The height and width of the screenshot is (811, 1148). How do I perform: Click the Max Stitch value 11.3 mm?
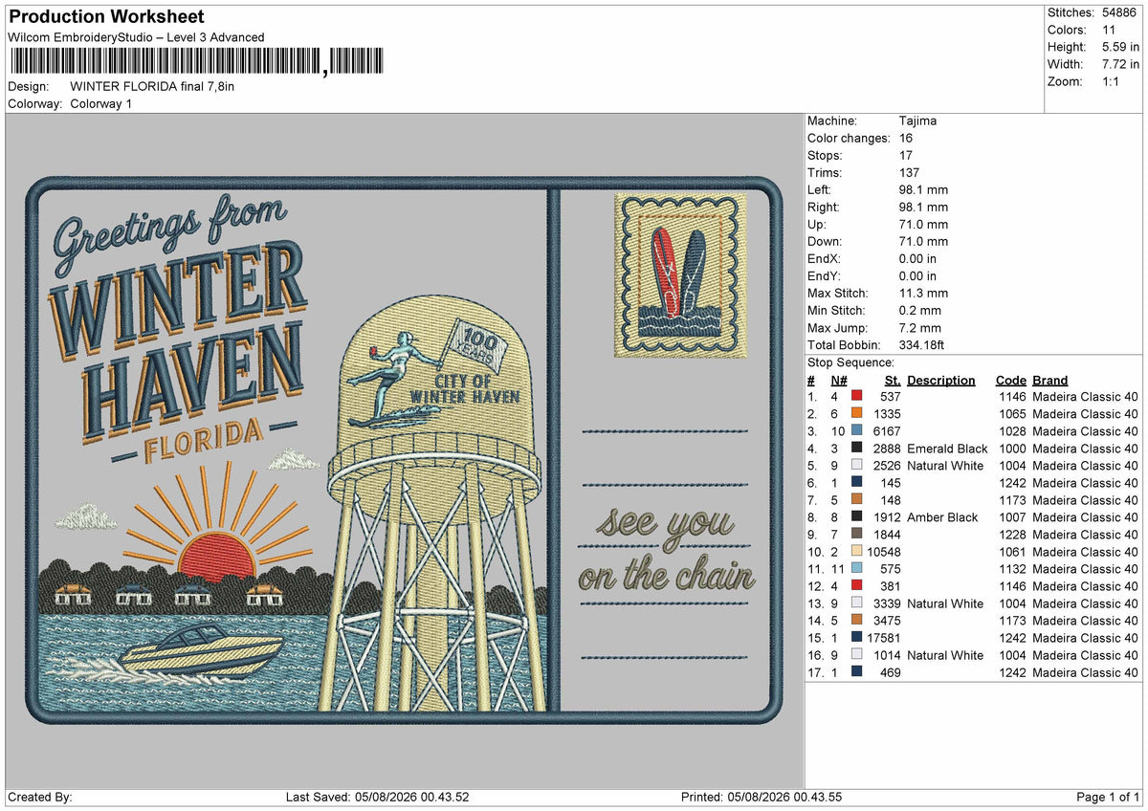(924, 293)
